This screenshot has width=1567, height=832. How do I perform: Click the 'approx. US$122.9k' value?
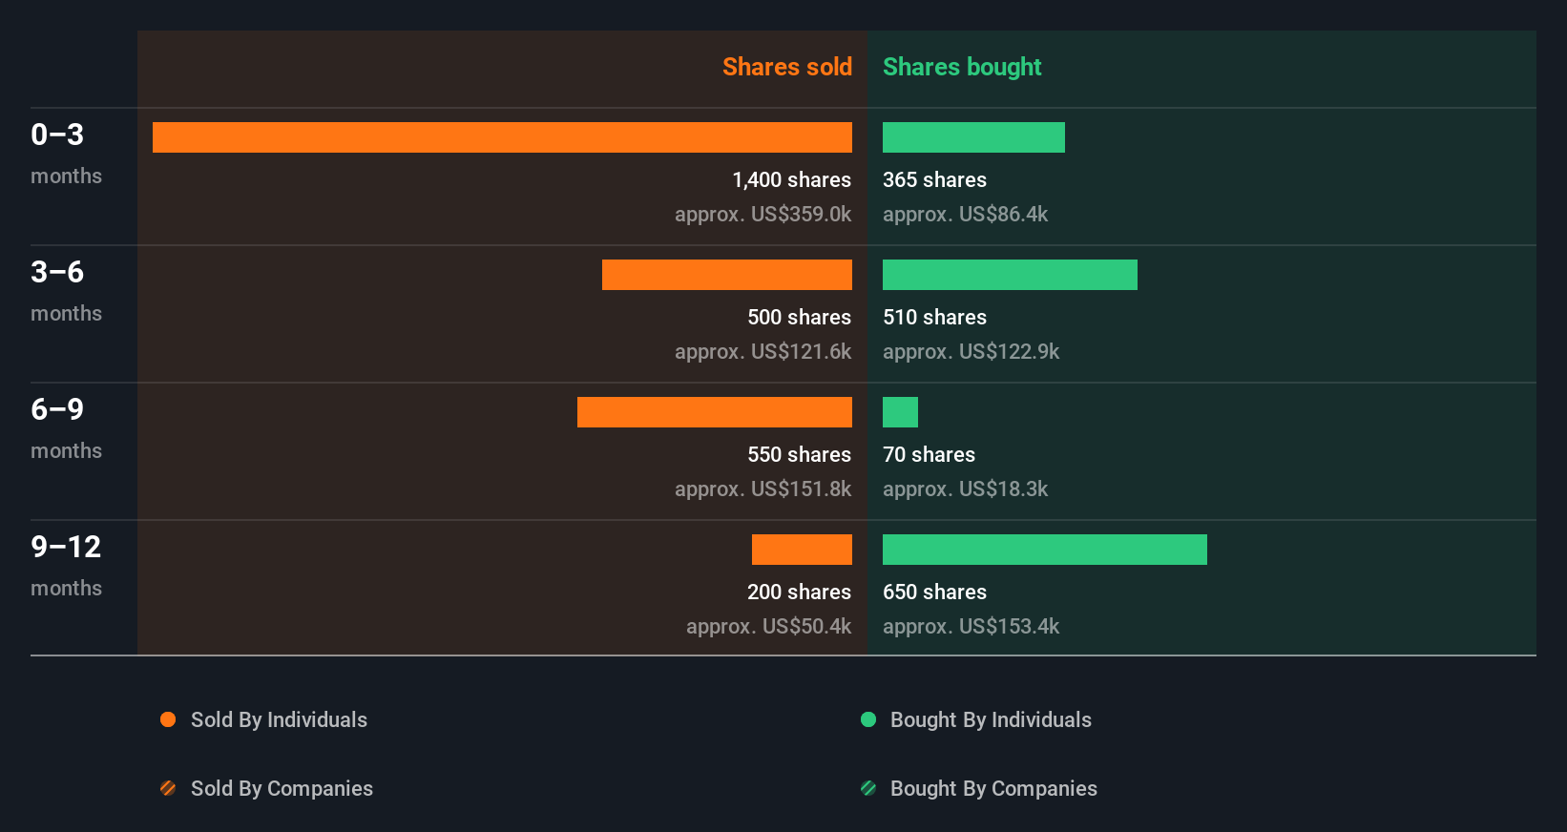tap(971, 352)
